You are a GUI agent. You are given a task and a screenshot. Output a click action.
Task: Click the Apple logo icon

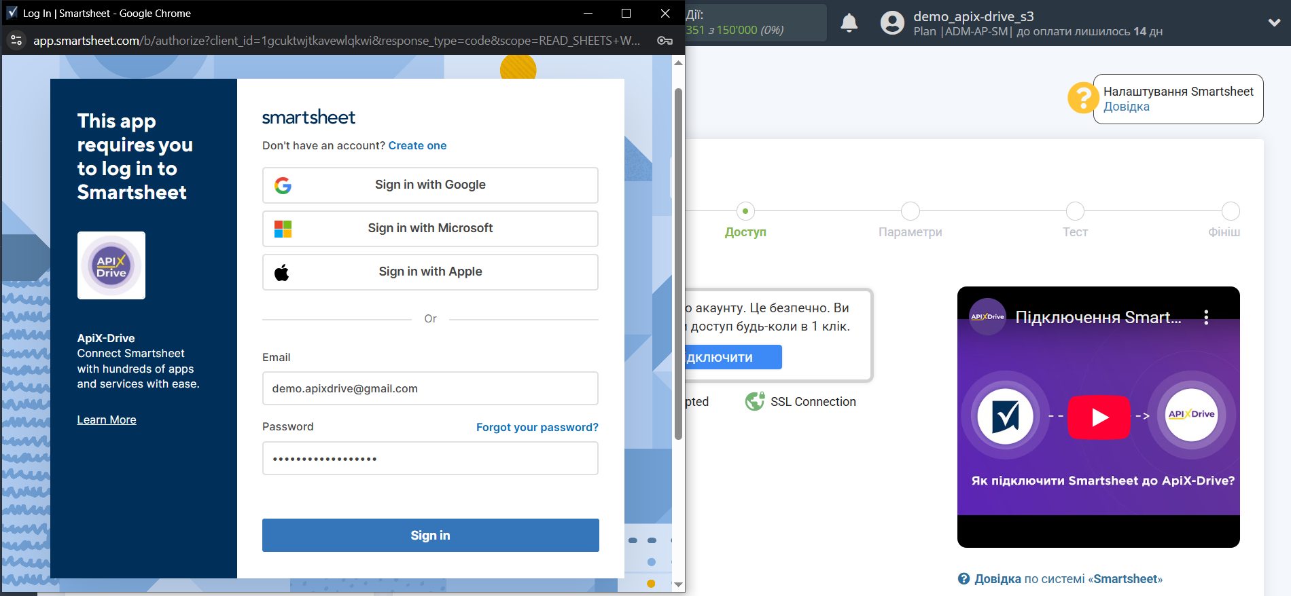282,273
